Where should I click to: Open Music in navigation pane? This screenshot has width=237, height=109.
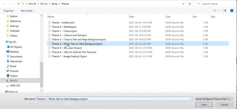click(13, 66)
